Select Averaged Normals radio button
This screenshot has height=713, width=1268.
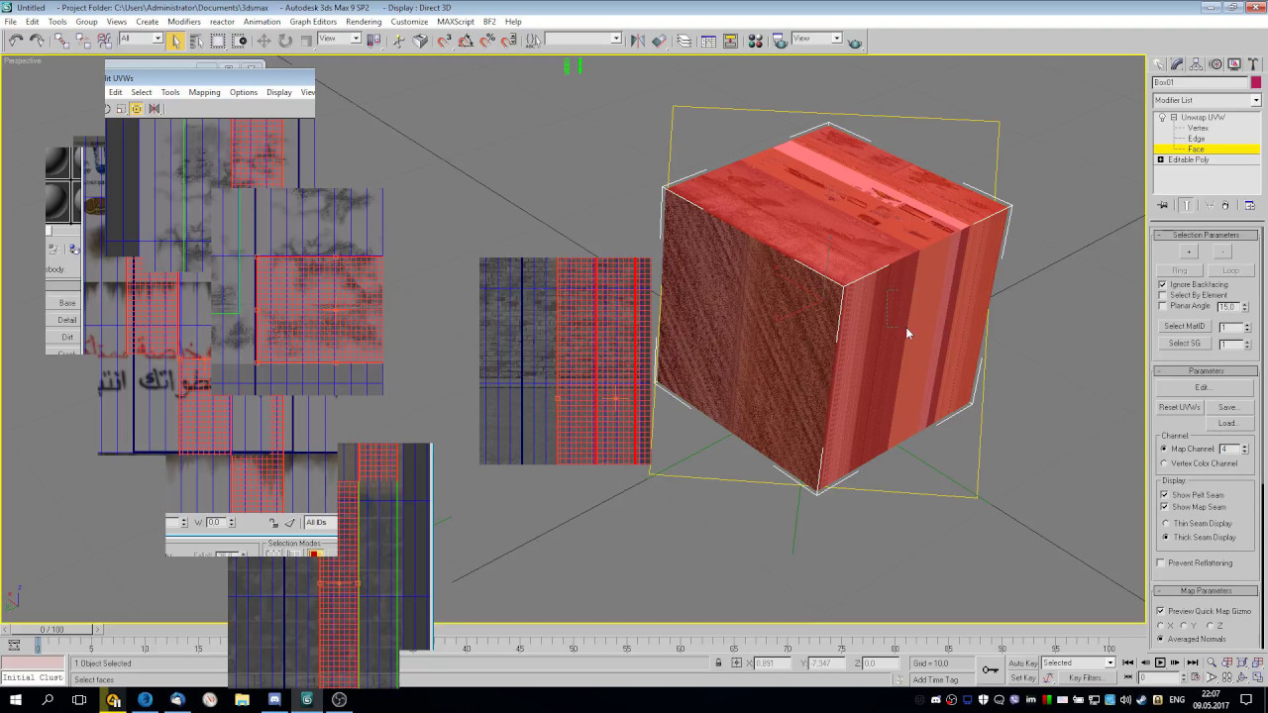tap(1161, 639)
